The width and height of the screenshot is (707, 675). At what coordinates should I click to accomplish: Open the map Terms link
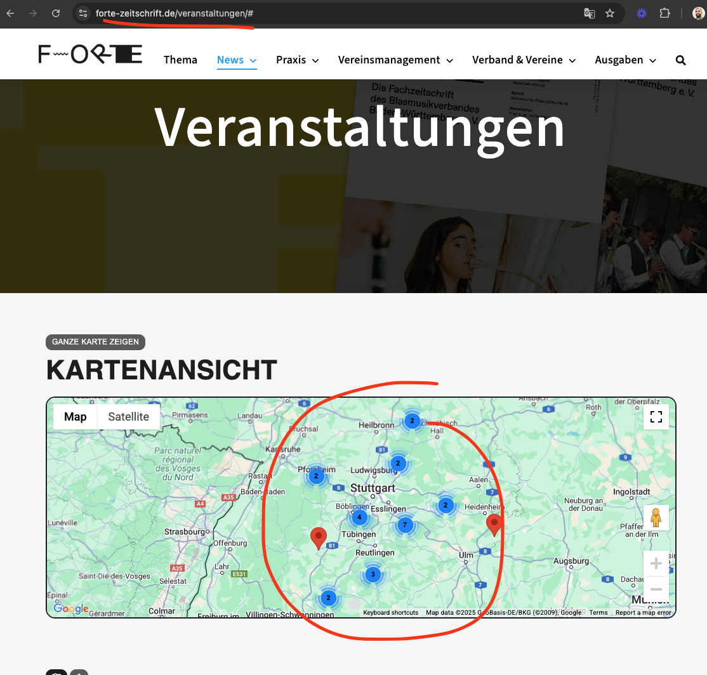(x=598, y=613)
